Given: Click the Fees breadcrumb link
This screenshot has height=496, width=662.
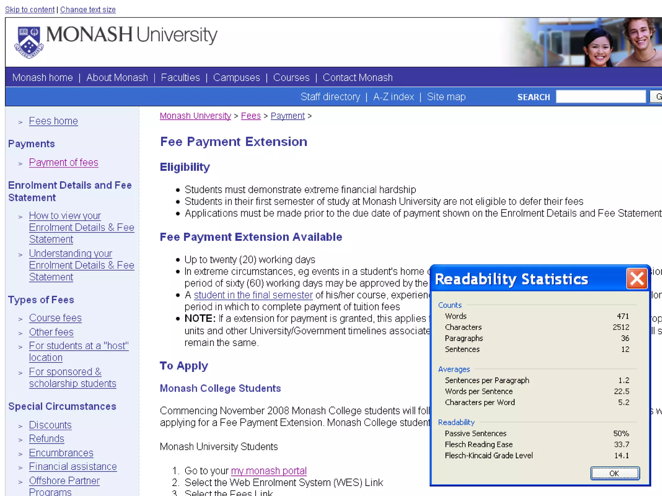Looking at the screenshot, I should click(x=251, y=116).
